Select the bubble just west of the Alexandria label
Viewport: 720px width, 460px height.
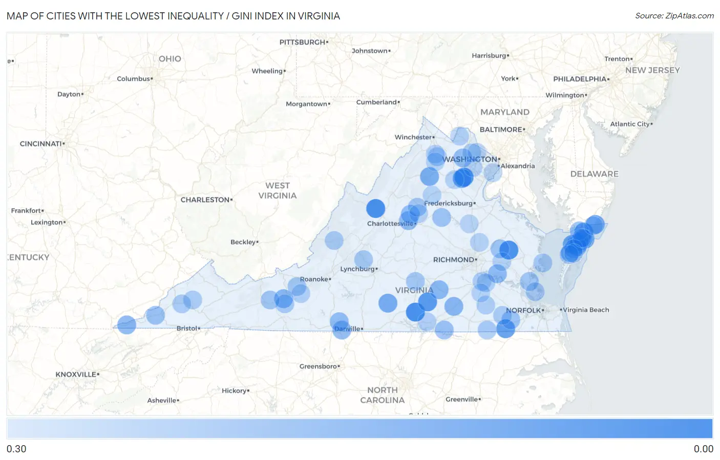492,172
